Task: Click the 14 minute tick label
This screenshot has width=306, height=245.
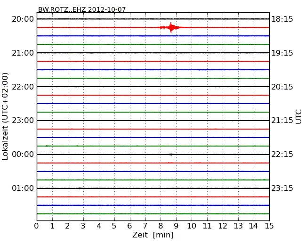Action: pyautogui.click(x=254, y=226)
